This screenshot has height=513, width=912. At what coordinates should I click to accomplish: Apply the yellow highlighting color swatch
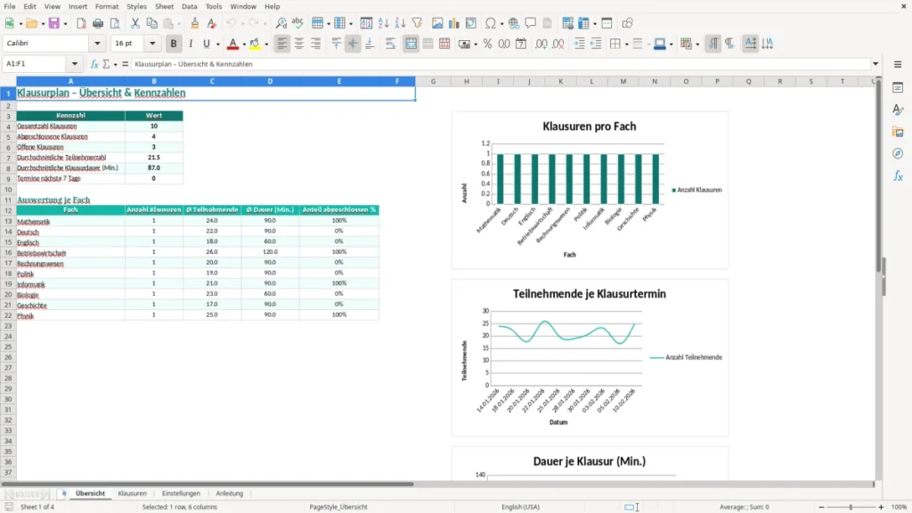(x=255, y=44)
